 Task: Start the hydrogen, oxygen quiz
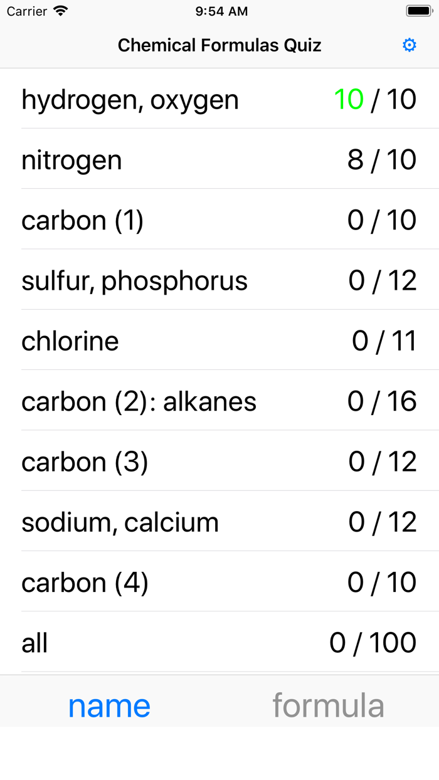pos(219,99)
